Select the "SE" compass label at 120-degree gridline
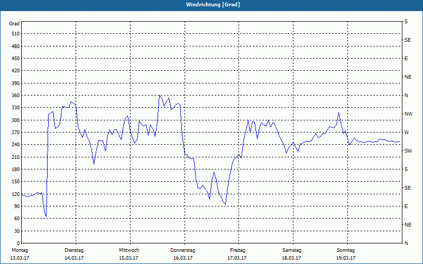This screenshot has height=264, width=423. [408, 188]
